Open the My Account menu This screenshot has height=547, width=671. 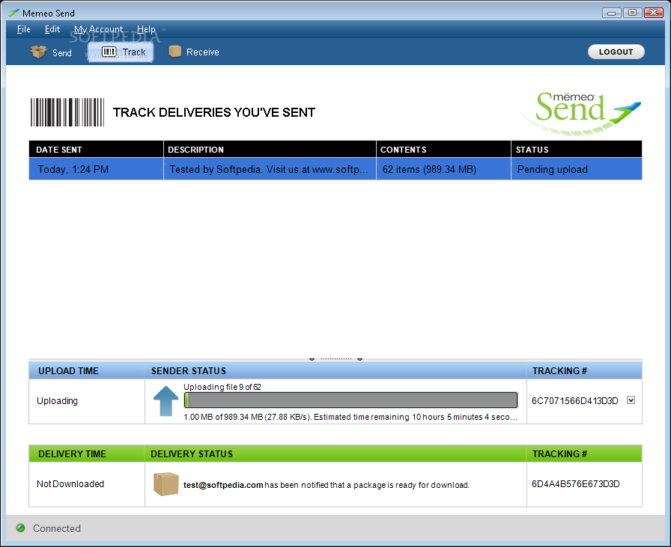click(x=98, y=29)
